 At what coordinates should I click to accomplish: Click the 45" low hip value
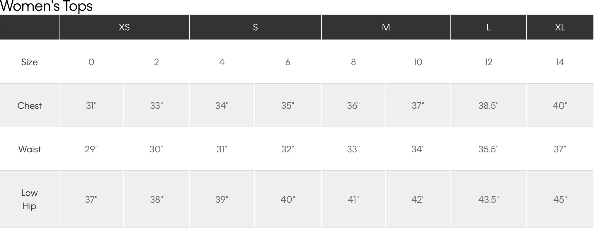(x=560, y=199)
